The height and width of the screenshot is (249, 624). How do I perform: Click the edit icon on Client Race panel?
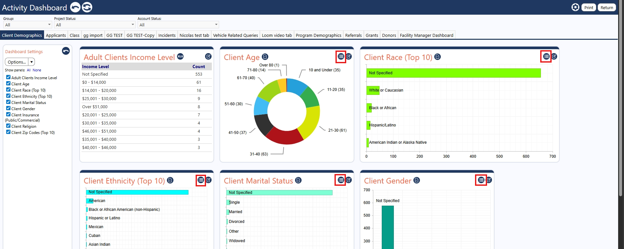pos(554,56)
